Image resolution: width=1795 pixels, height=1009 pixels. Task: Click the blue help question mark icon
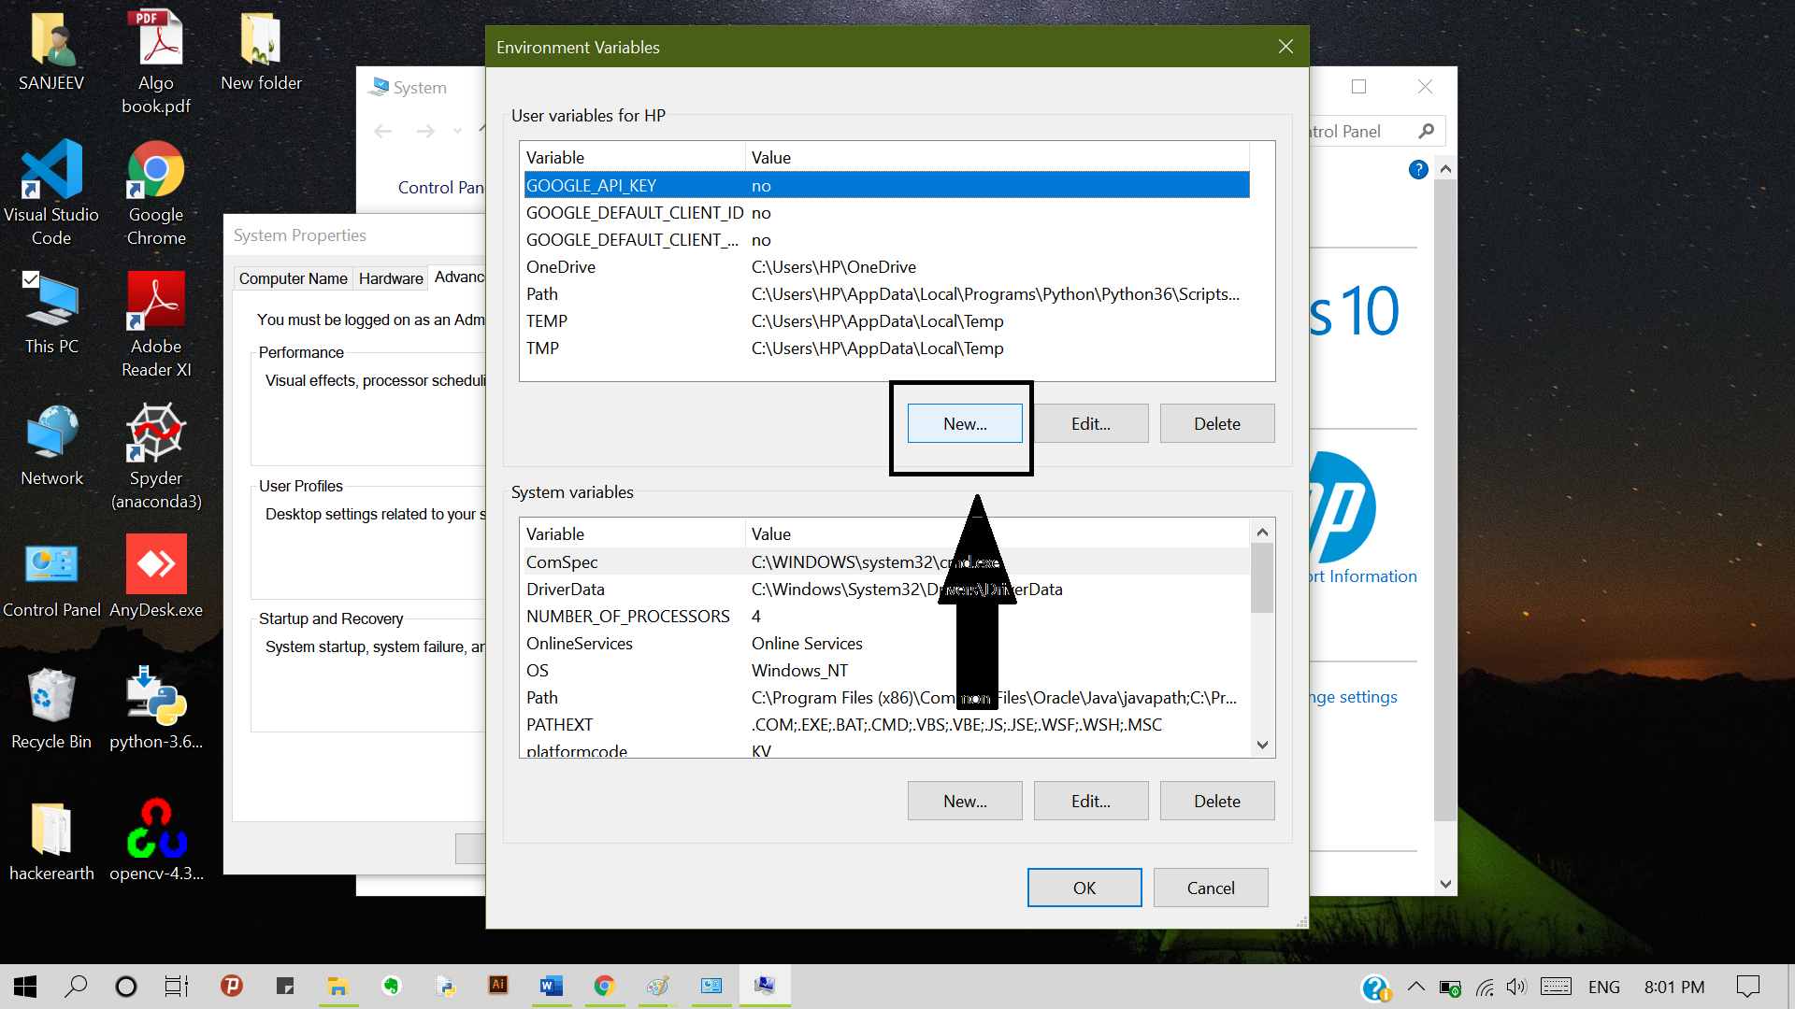(1417, 169)
